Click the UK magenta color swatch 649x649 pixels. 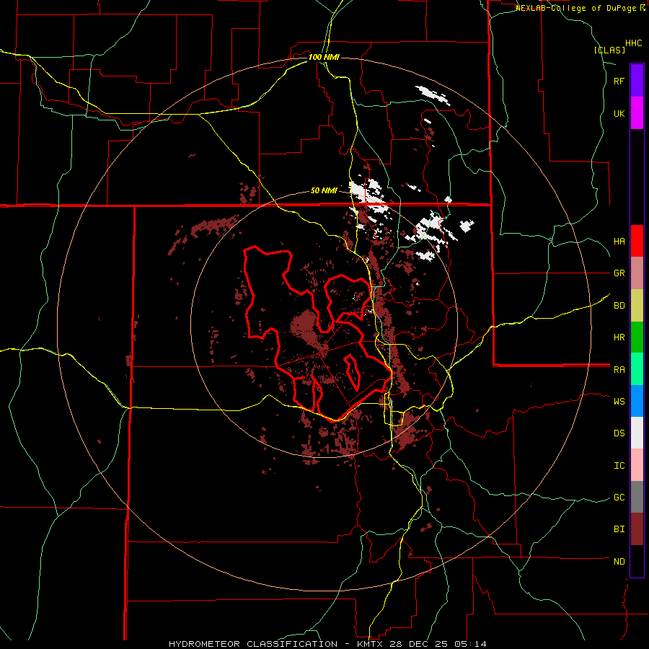click(637, 112)
